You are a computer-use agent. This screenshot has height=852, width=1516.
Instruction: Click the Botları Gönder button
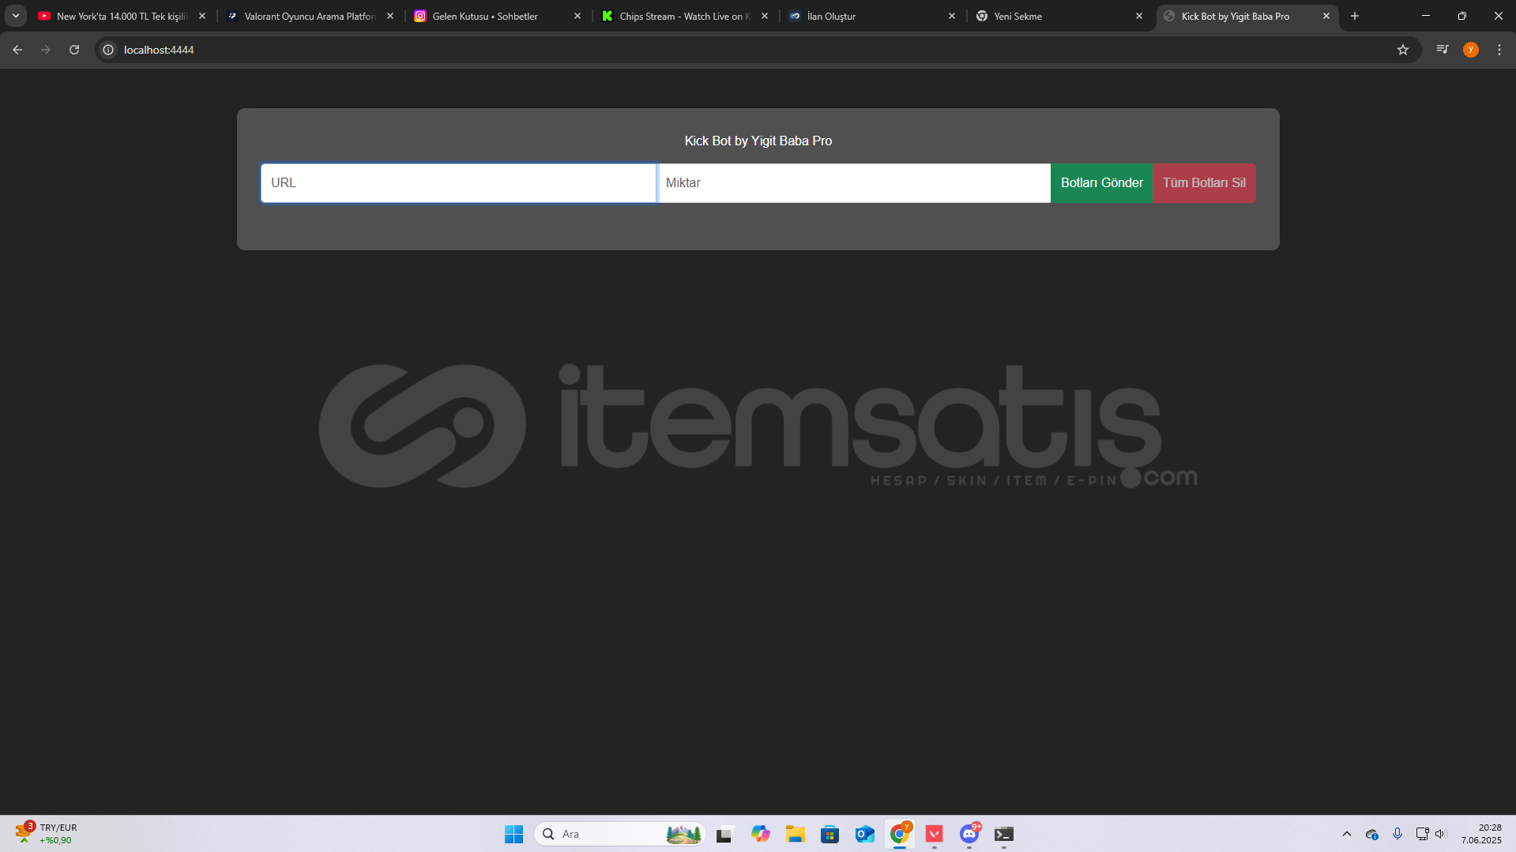[x=1101, y=183]
